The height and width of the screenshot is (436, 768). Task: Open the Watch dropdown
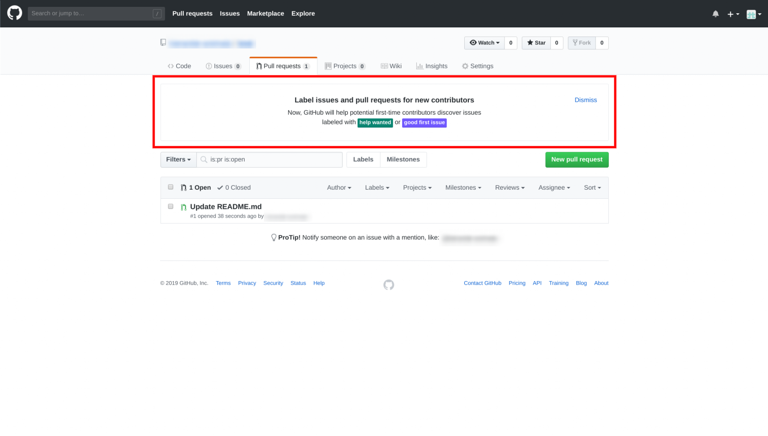484,43
